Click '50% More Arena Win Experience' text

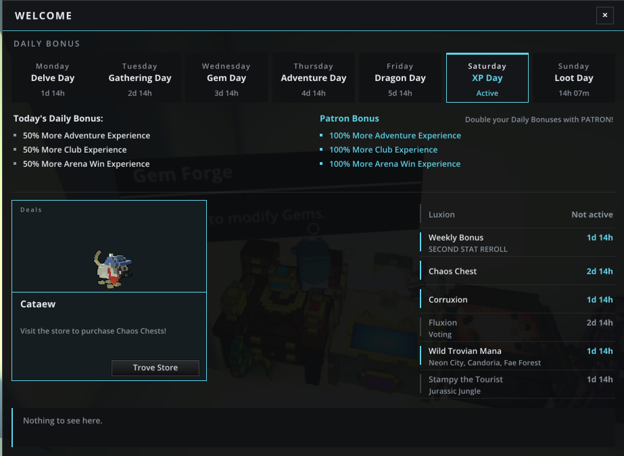point(87,163)
